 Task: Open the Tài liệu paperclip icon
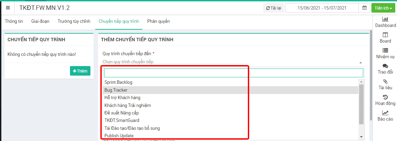coord(385,81)
